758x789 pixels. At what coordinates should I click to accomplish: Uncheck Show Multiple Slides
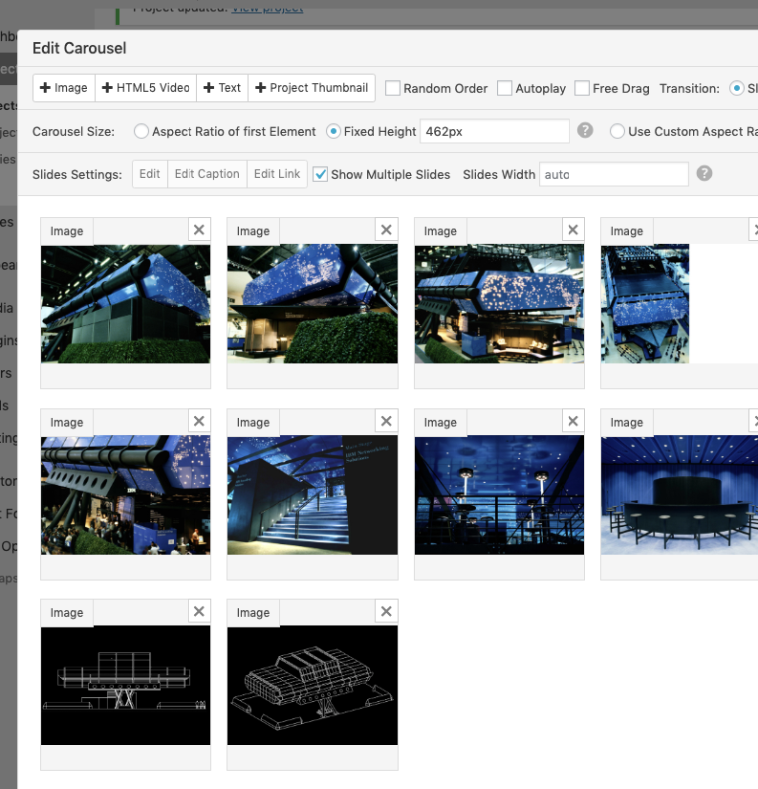[x=320, y=174]
